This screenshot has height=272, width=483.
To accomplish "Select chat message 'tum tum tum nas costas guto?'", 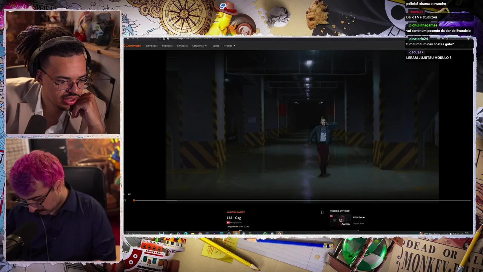I will tap(430, 44).
